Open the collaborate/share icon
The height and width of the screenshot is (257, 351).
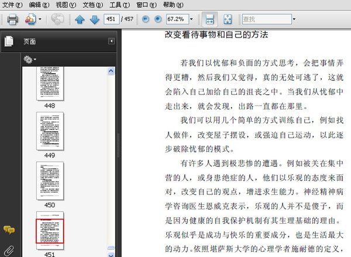[x=30, y=19]
